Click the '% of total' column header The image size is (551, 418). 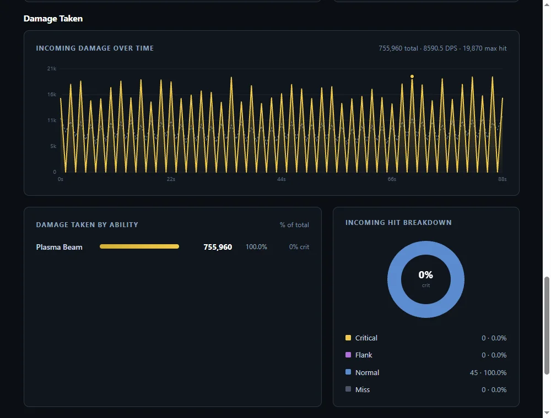click(294, 225)
